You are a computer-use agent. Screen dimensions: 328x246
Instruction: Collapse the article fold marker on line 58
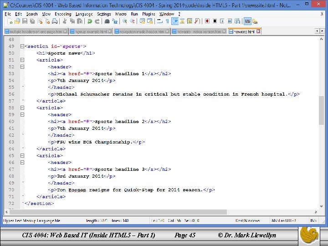22,108
